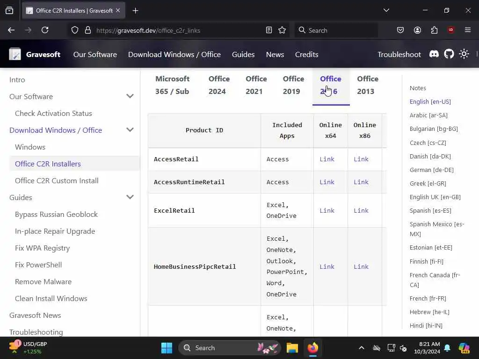
Task: Toggle light/dark theme sun icon
Action: click(464, 54)
